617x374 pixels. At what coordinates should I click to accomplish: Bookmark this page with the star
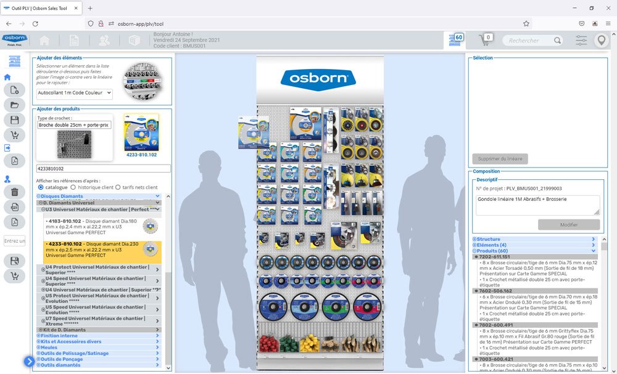[x=526, y=23]
